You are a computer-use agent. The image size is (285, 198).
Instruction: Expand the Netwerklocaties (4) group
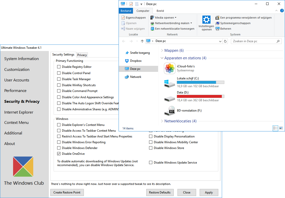162,121
